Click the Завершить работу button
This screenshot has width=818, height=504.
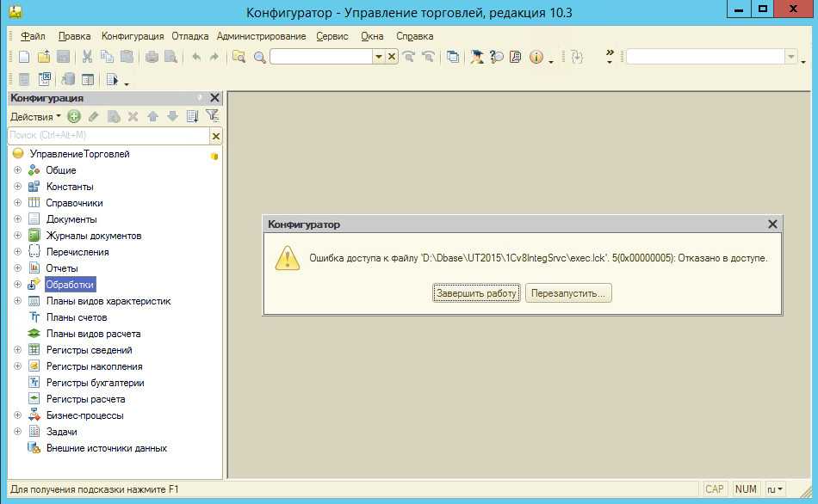click(x=476, y=293)
